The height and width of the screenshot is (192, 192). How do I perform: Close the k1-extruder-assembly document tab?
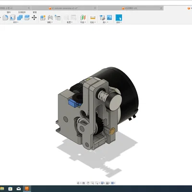(x=95, y=8)
